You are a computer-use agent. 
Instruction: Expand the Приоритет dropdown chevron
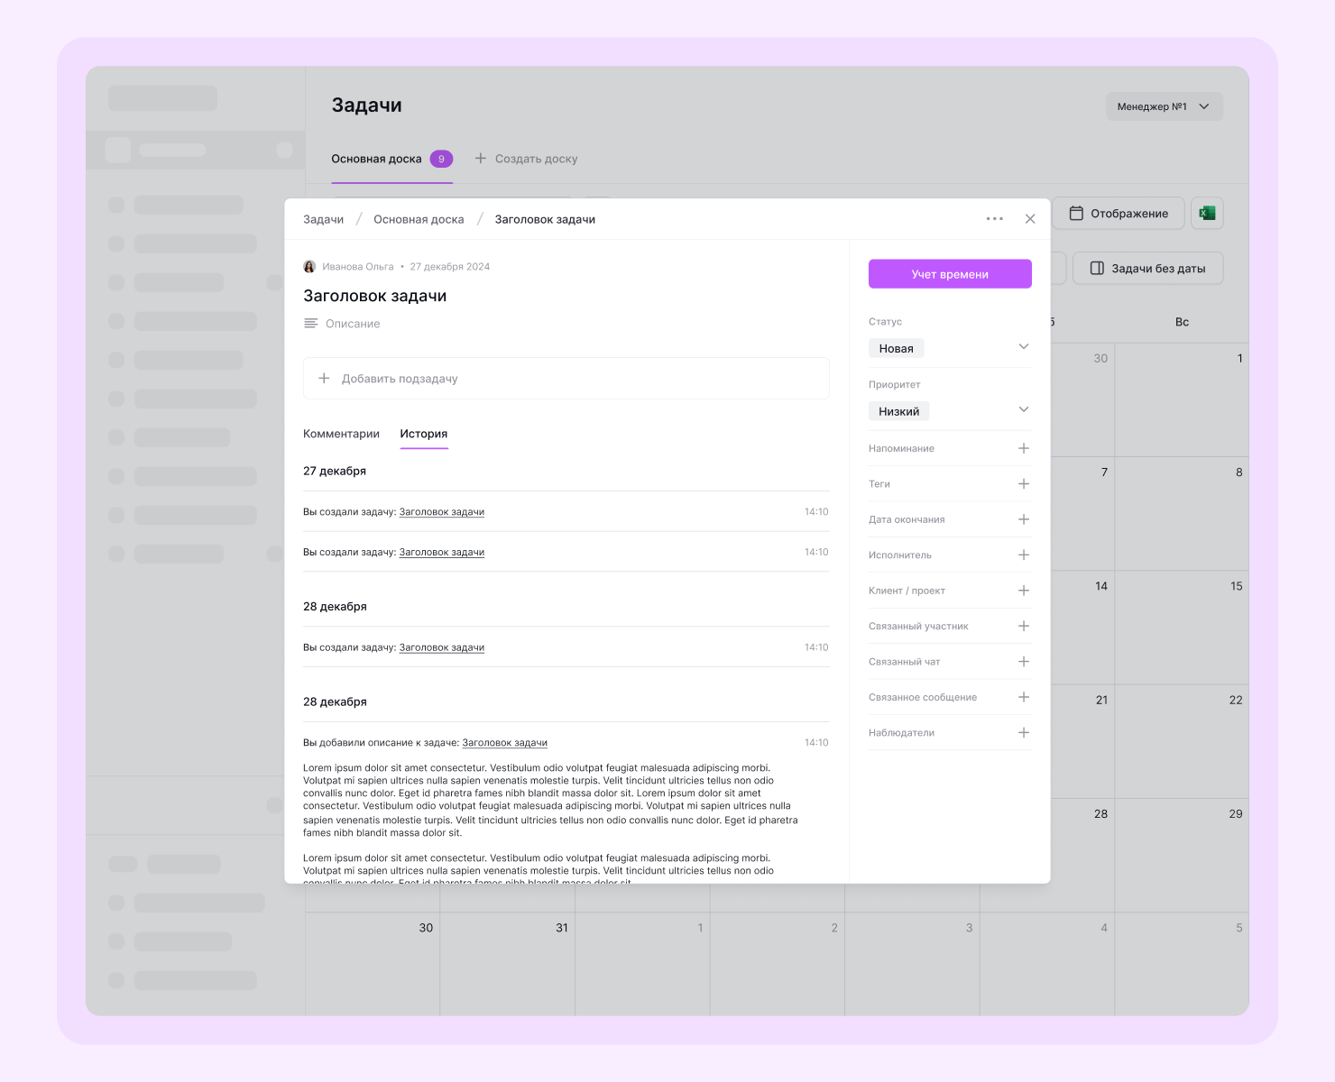pyautogui.click(x=1024, y=410)
